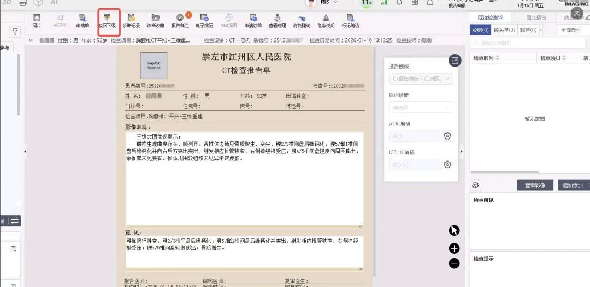
Task: Select the 核医学(0) tab
Action: [504, 30]
